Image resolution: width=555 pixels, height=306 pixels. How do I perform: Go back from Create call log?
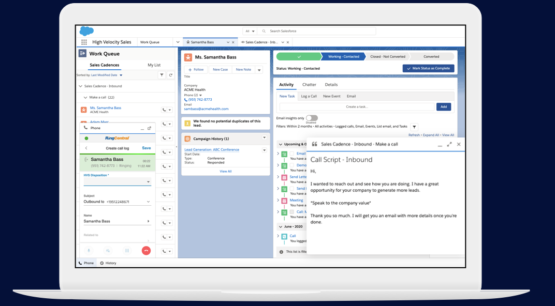pos(86,148)
